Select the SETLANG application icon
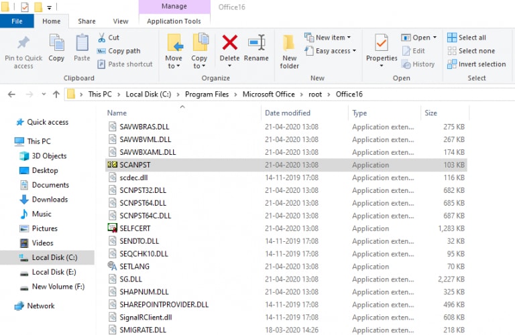This screenshot has width=515, height=335. pyautogui.click(x=113, y=266)
